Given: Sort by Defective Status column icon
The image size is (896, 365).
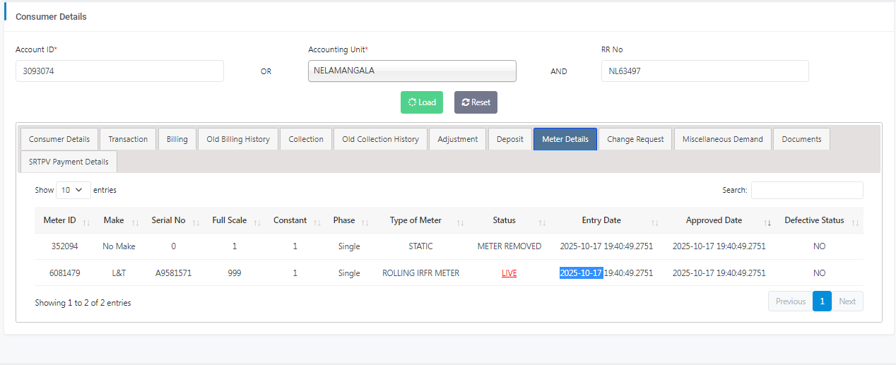Looking at the screenshot, I should tap(855, 222).
